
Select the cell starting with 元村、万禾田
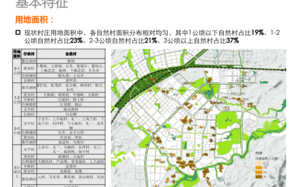71,179
